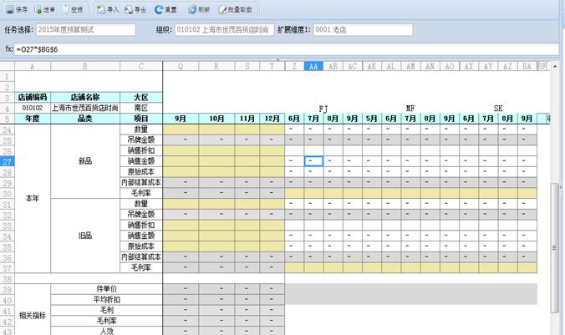The height and width of the screenshot is (335, 565).
Task: Click the 批量取数 toolbar button
Action: [236, 10]
